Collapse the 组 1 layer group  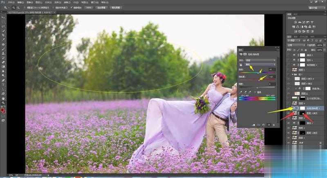292,74
